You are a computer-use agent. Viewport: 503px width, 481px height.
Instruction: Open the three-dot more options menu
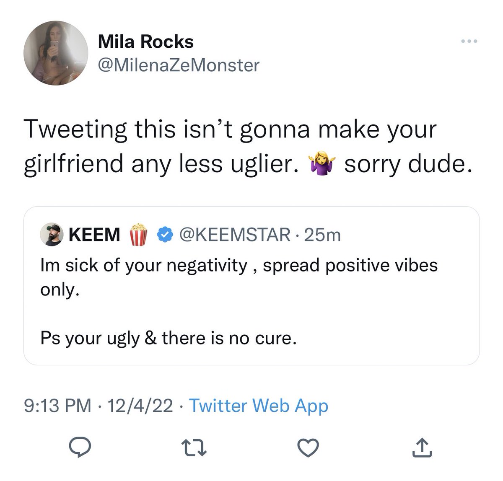[x=469, y=41]
